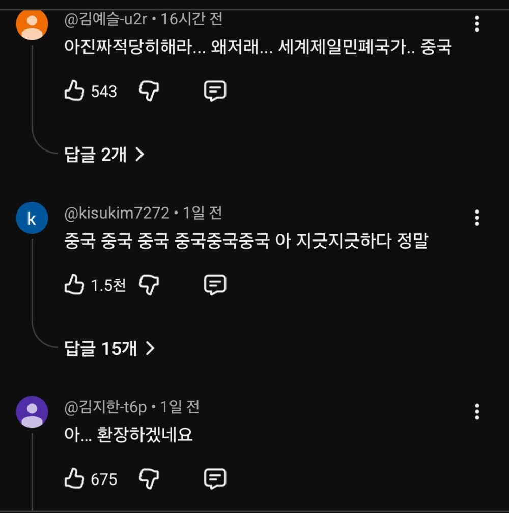Expand the 답글 15개 replies

pyautogui.click(x=109, y=349)
